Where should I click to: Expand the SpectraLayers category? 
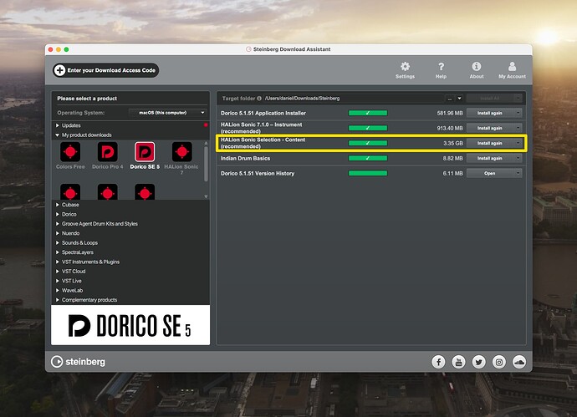[58, 252]
